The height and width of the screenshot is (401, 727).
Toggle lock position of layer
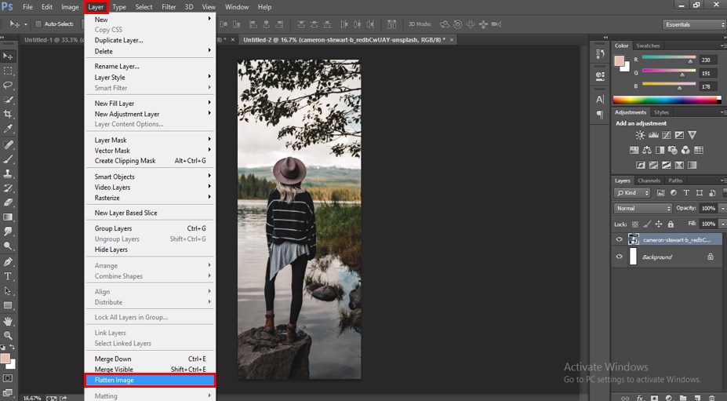(x=659, y=224)
